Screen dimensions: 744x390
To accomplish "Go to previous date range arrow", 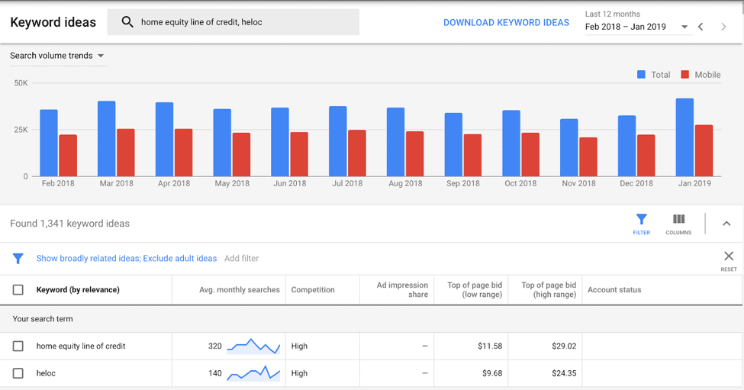I will coord(701,27).
